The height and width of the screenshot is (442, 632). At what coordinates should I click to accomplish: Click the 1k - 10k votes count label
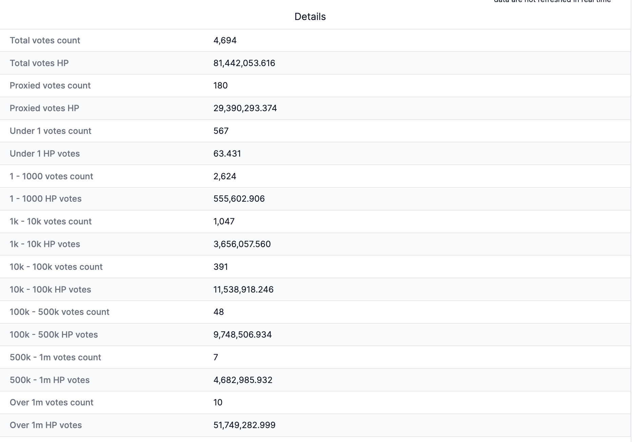51,221
